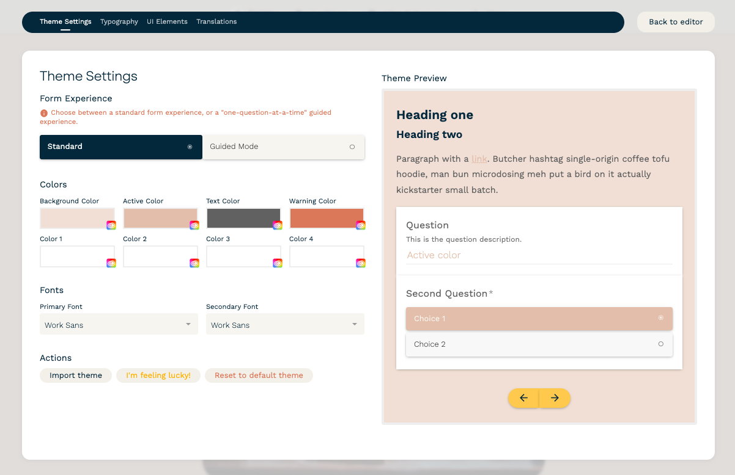Open the Background Color picker icon
Viewport: 735px width, 475px height.
[111, 225]
